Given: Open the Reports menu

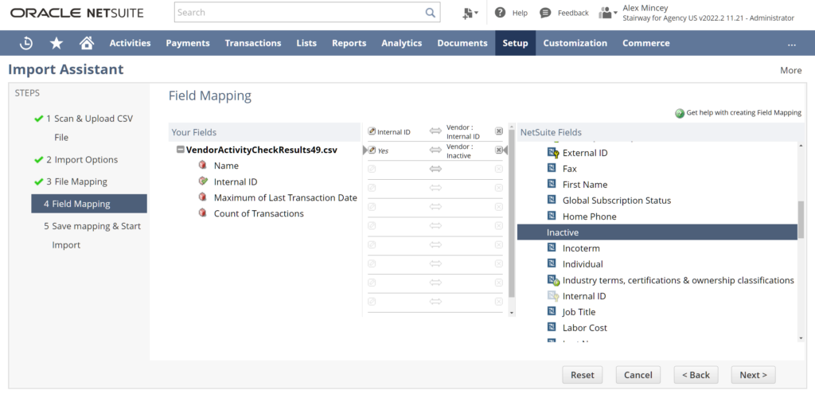Looking at the screenshot, I should 349,43.
